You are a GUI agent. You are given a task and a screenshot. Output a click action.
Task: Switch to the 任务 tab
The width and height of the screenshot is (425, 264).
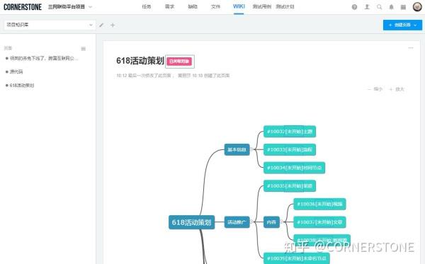pos(147,6)
